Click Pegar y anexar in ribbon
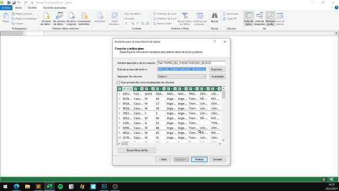 [x=22, y=14]
